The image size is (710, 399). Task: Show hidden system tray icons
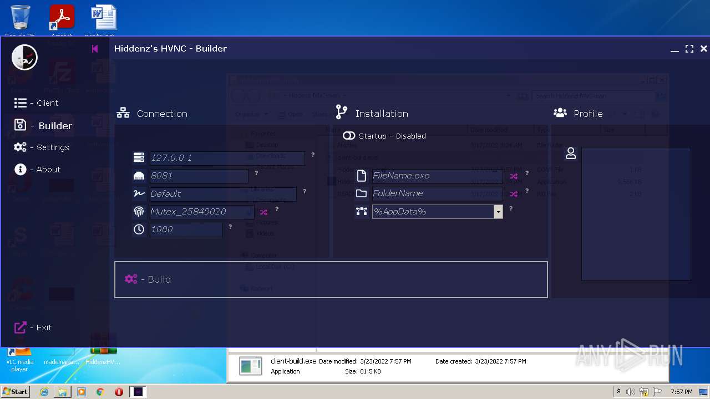tap(618, 392)
